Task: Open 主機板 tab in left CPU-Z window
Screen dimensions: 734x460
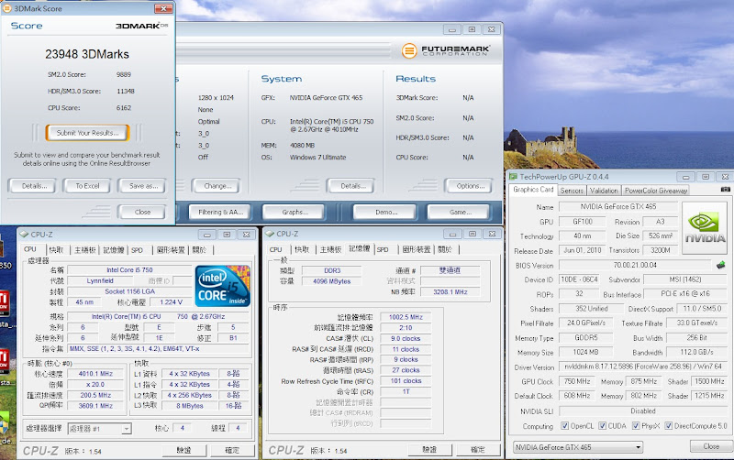Action: point(84,250)
